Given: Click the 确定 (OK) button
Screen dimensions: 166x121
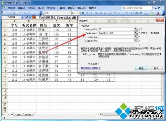Looking at the screenshot, I should (141, 68).
